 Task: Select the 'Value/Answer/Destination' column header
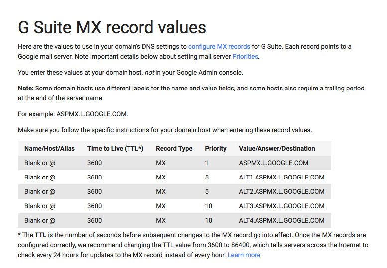[276, 148]
